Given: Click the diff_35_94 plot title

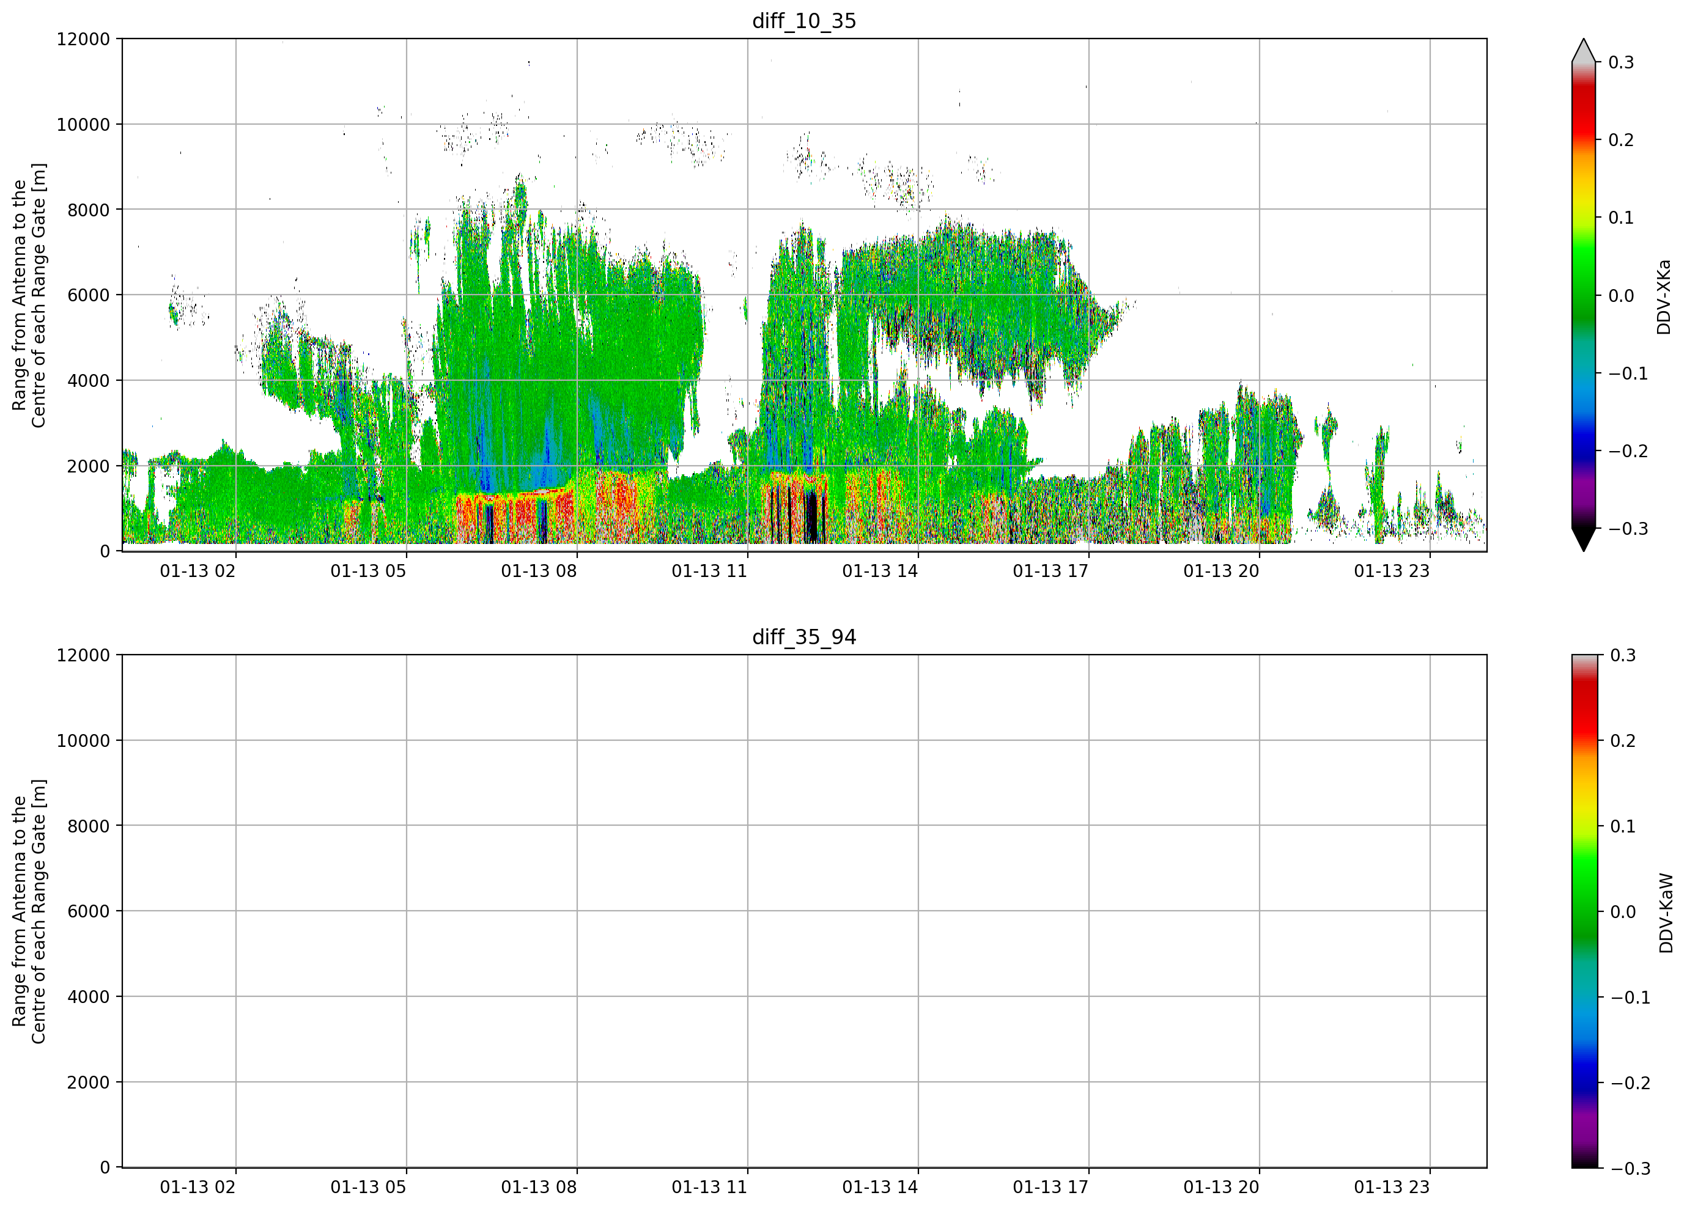Looking at the screenshot, I should (804, 638).
